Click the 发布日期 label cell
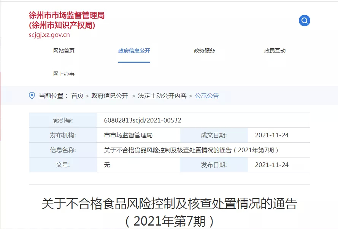Viewport: 338px width, 229px height. click(x=214, y=165)
